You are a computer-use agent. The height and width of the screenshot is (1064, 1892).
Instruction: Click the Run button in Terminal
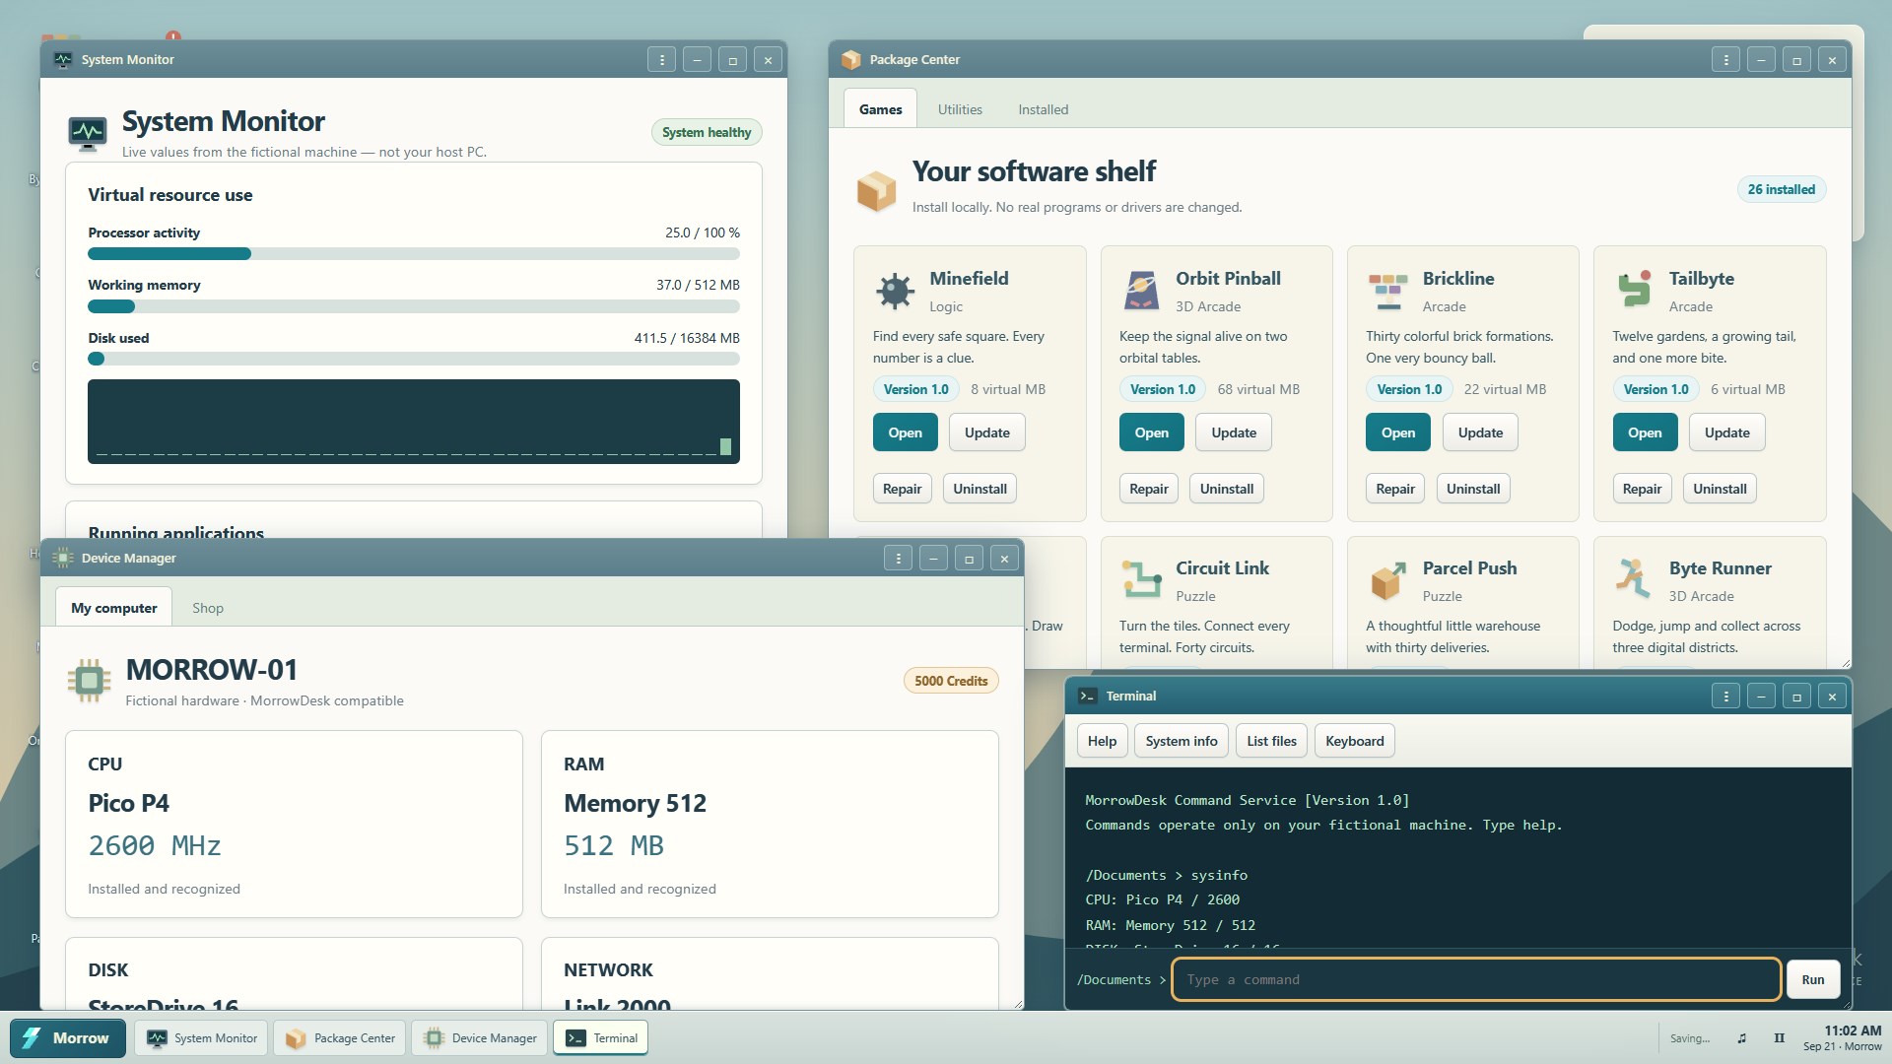[1812, 979]
